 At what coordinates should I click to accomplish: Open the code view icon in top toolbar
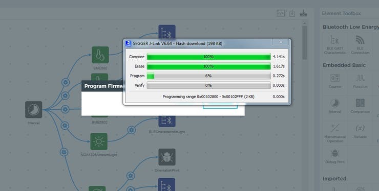[281, 13]
